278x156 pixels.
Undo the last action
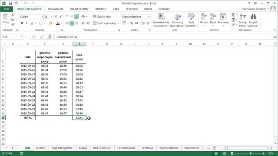tap(17, 3)
